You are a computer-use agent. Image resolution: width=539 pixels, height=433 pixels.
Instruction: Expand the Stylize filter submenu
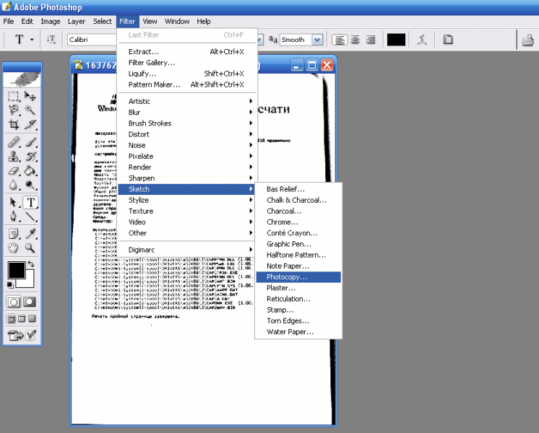[x=186, y=200]
